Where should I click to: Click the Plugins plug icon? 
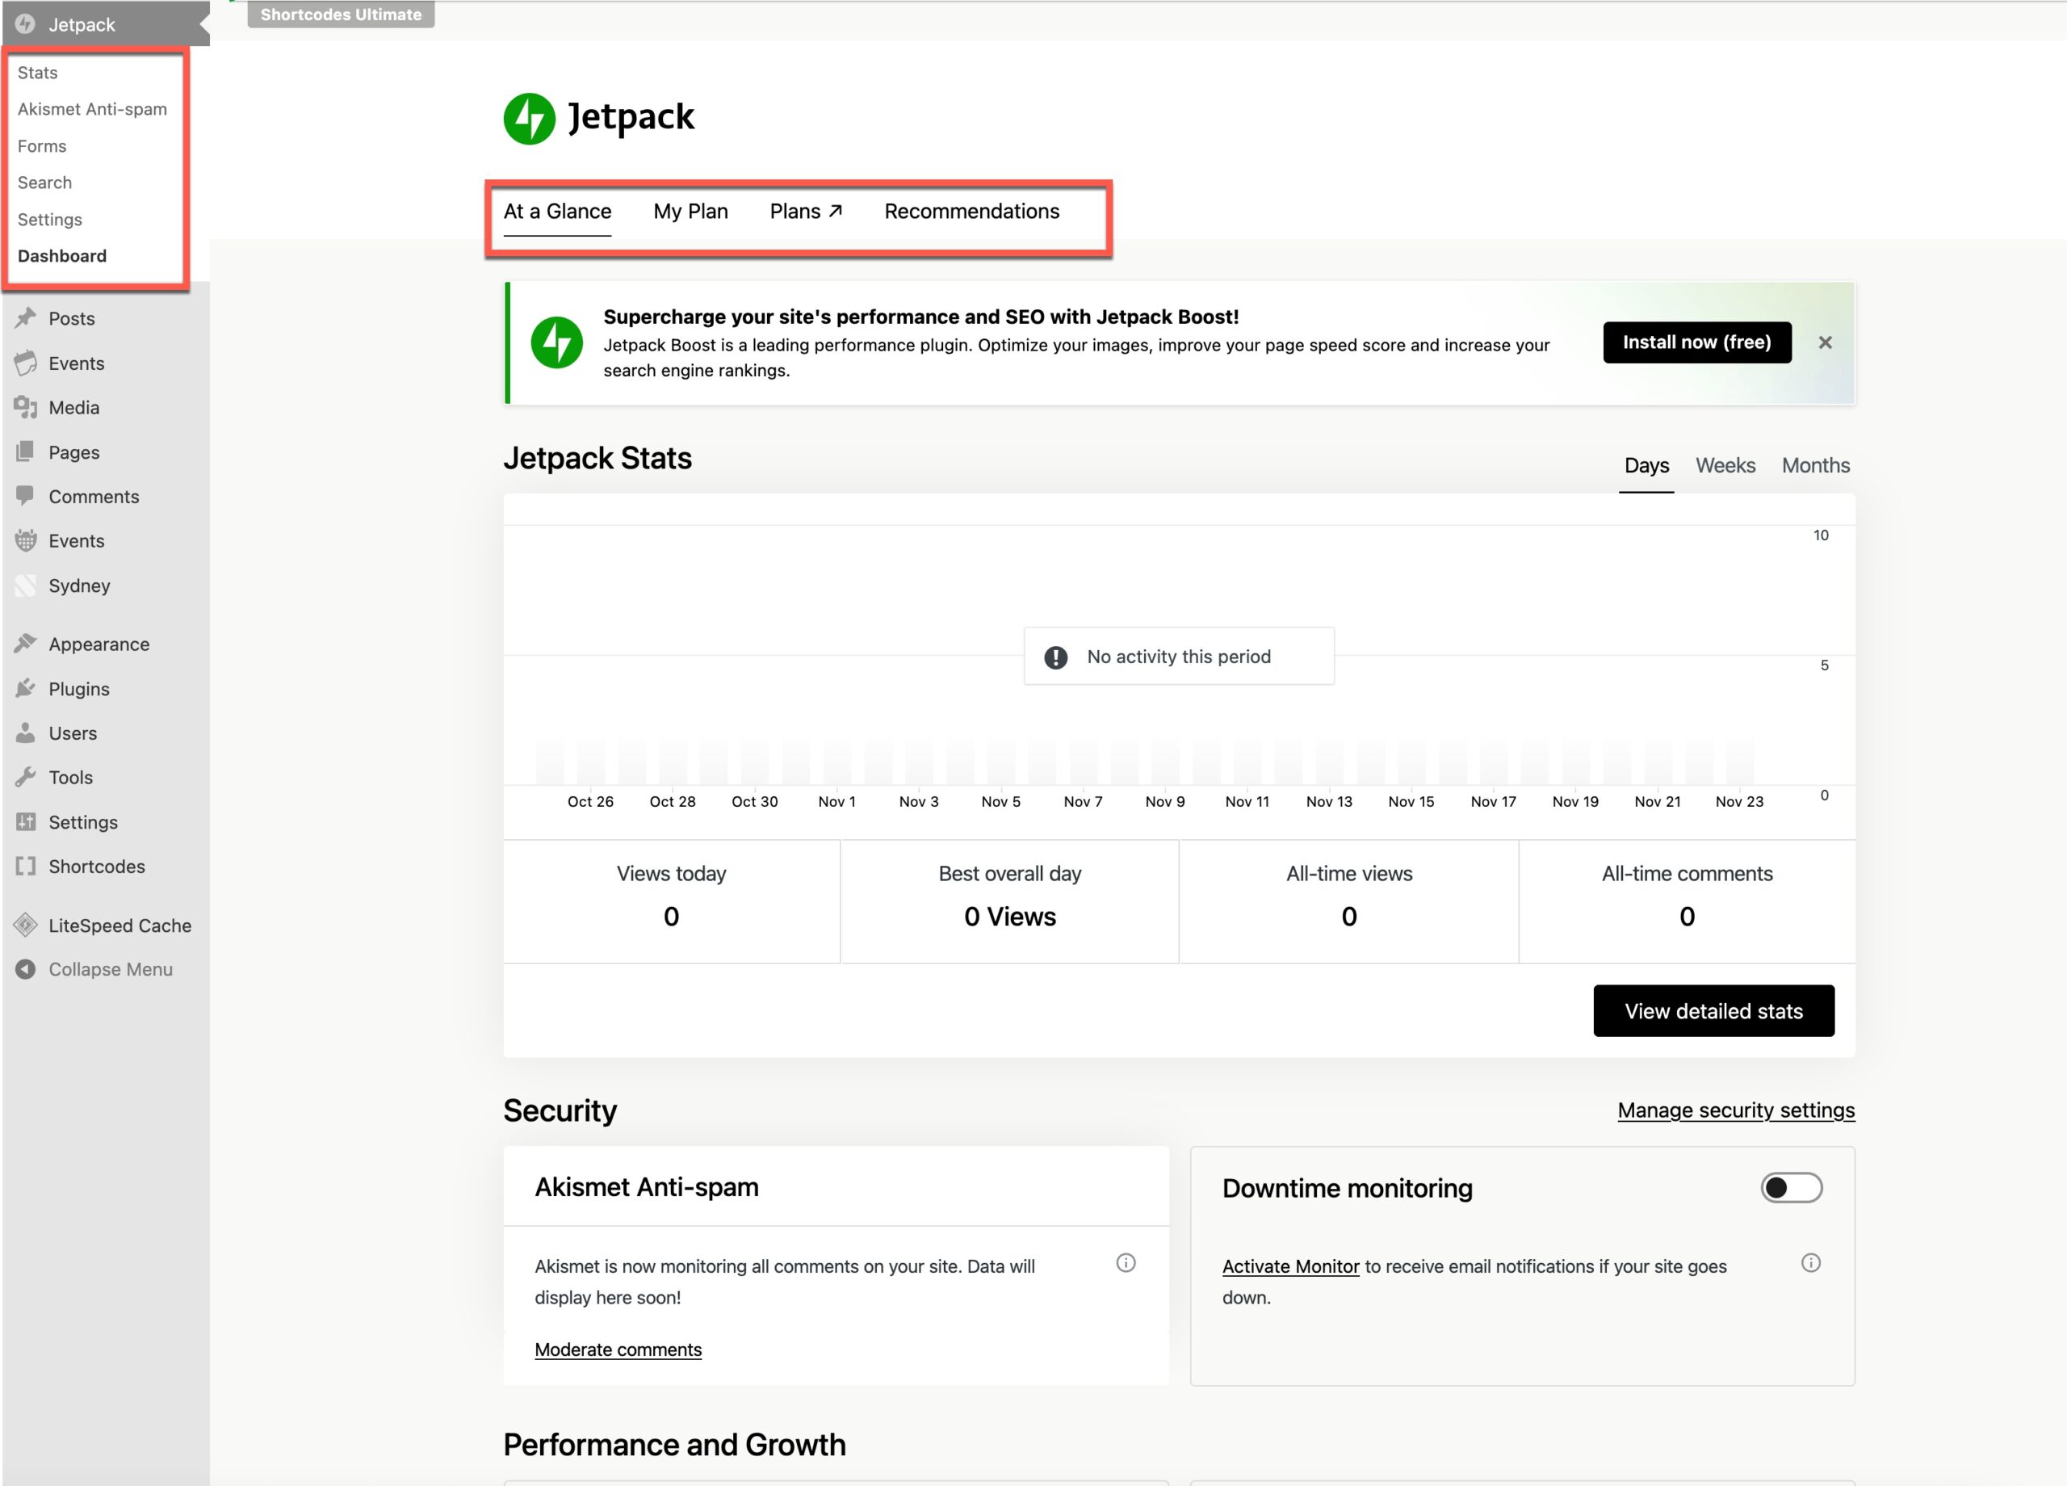[x=26, y=688]
